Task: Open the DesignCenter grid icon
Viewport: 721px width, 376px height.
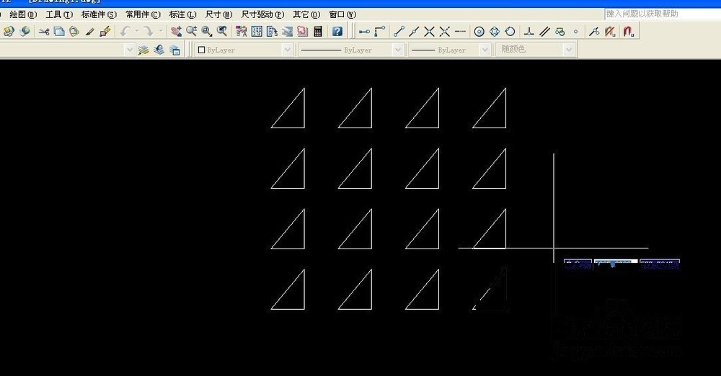Action: 257,31
